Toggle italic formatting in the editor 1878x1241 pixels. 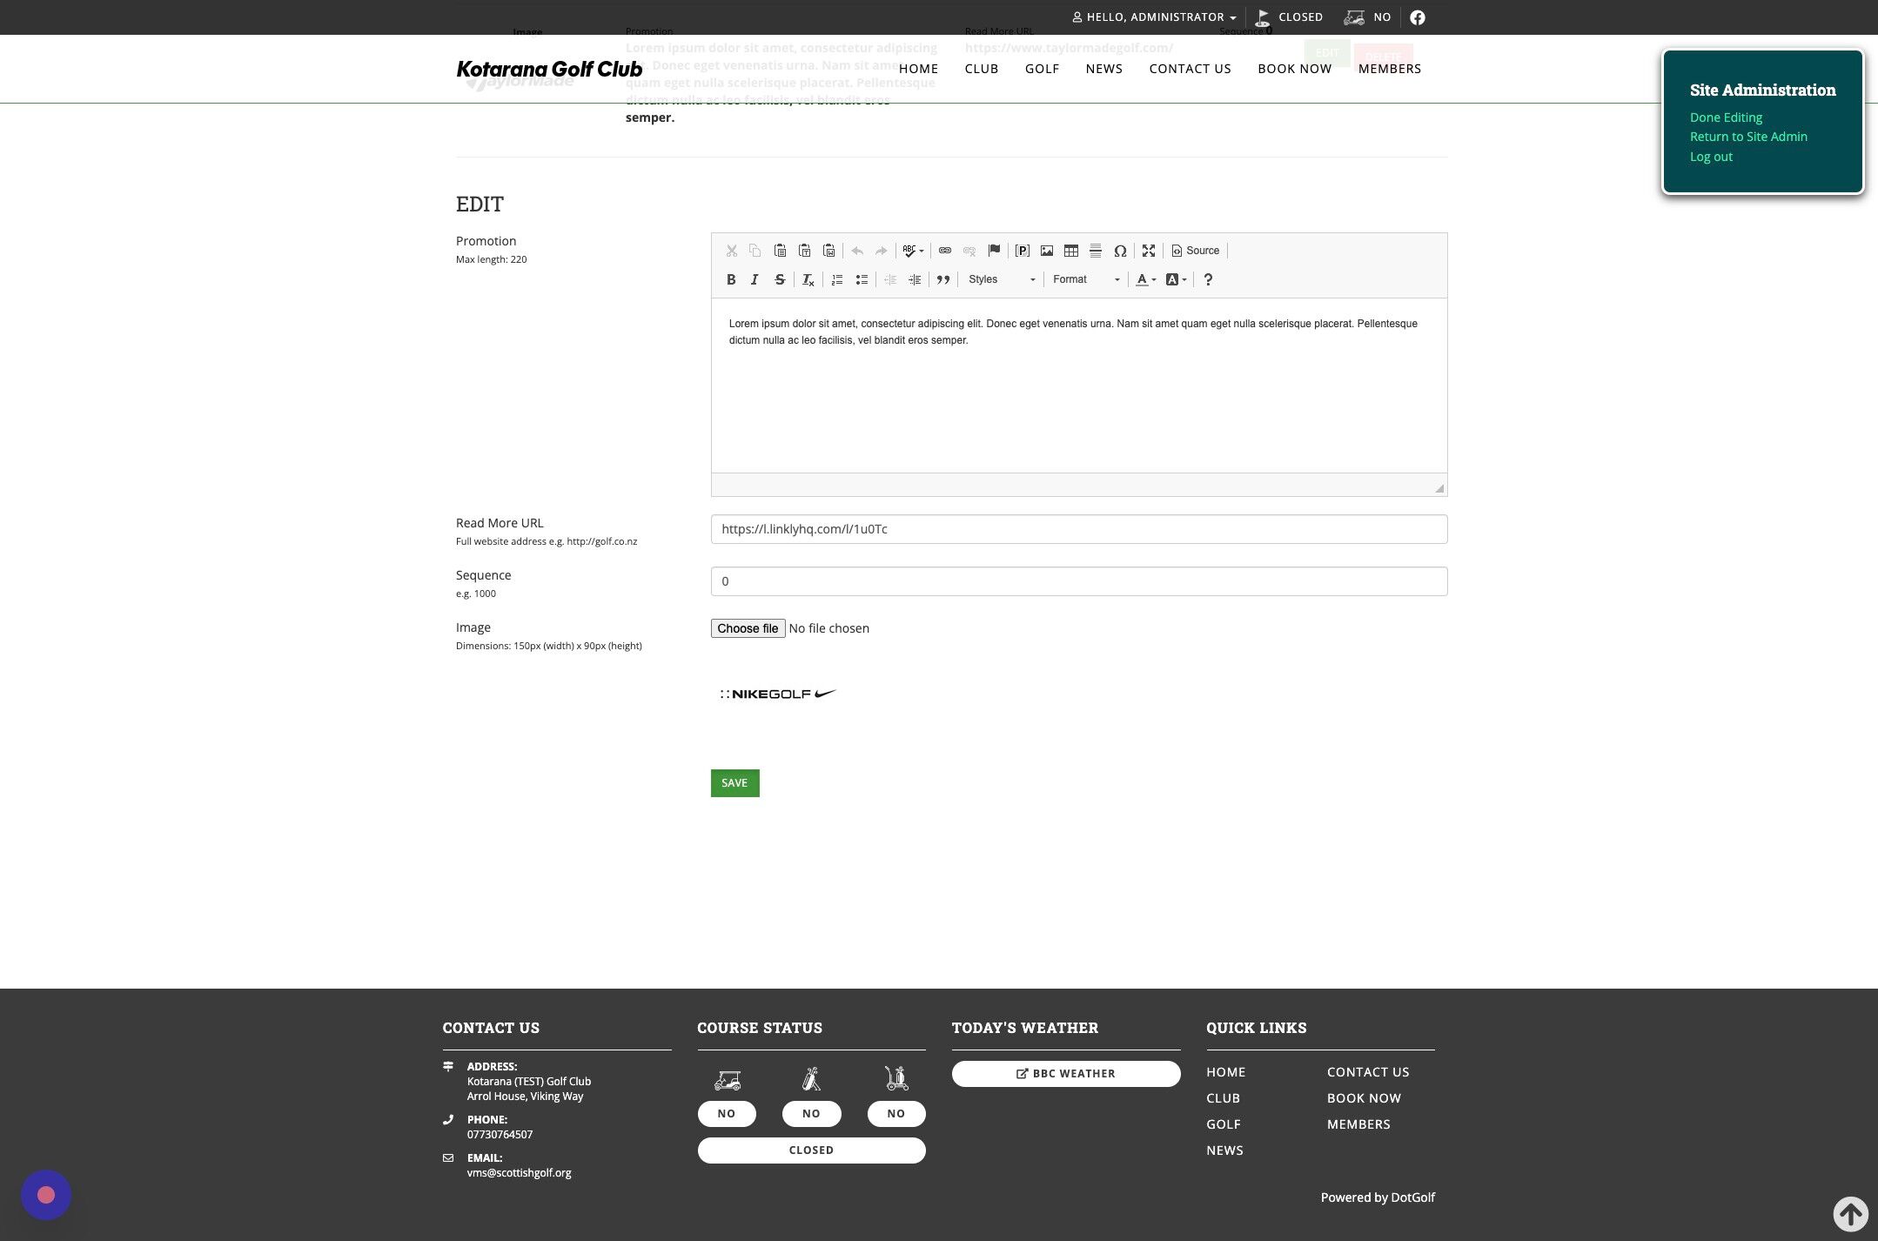click(755, 279)
